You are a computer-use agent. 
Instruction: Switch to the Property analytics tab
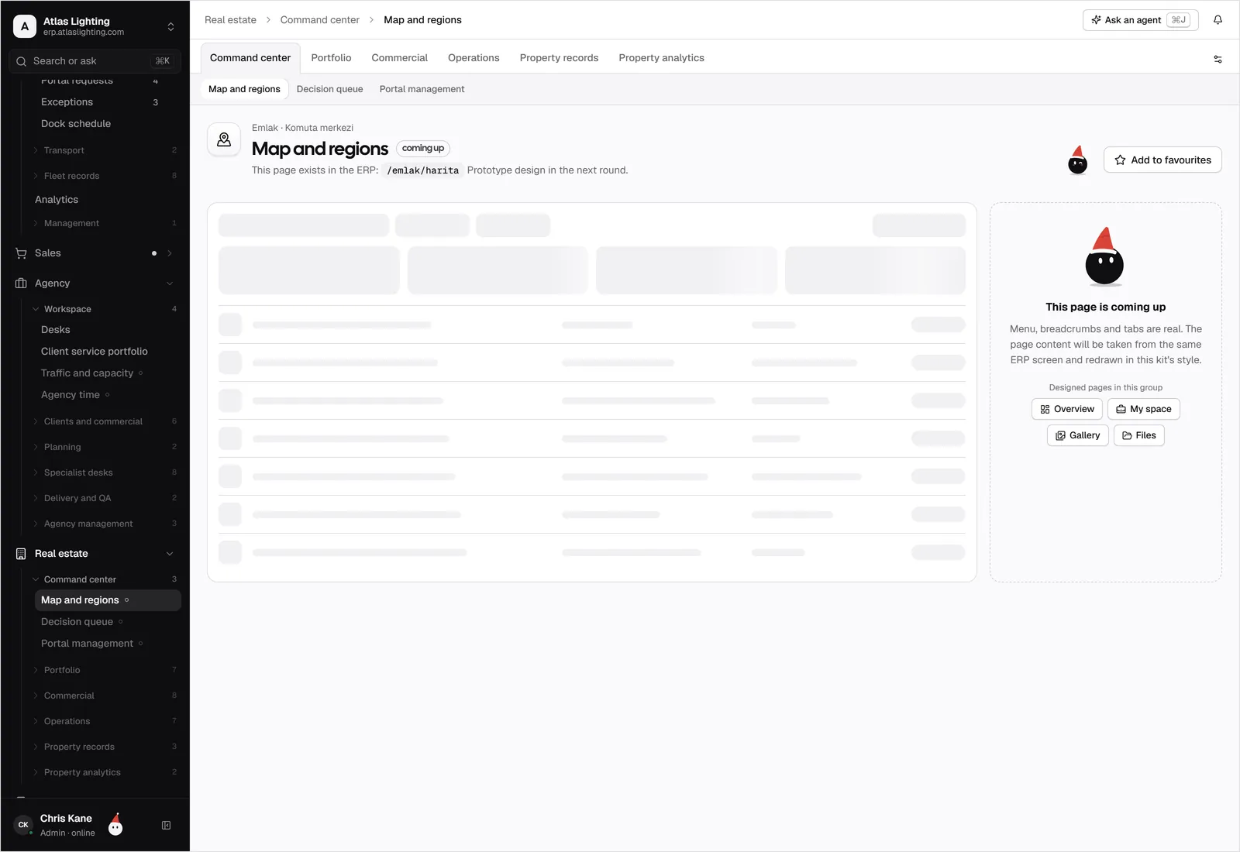[661, 58]
